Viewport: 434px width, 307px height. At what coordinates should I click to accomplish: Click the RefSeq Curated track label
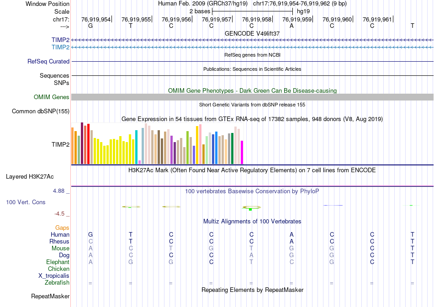[48, 62]
